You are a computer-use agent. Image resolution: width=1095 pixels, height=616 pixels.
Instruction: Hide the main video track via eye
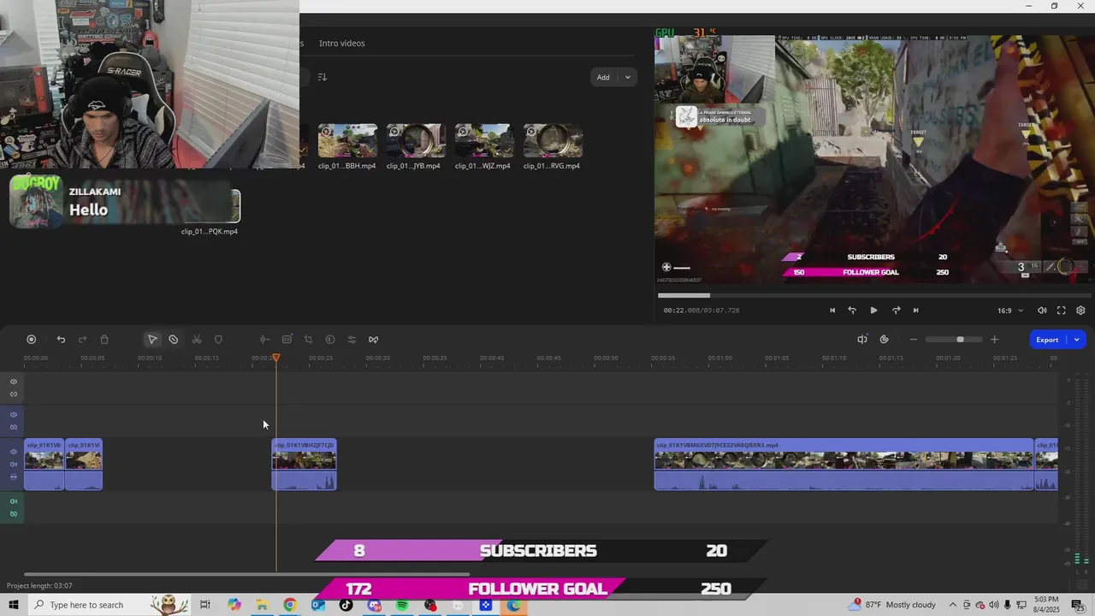[x=14, y=452]
